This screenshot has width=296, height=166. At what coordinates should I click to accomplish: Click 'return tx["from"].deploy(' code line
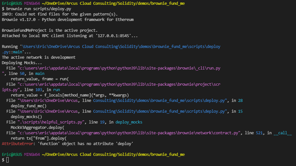(x=39, y=138)
